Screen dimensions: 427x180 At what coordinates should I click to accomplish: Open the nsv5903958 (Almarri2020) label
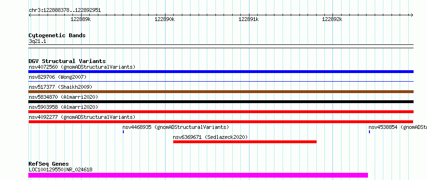pos(63,107)
